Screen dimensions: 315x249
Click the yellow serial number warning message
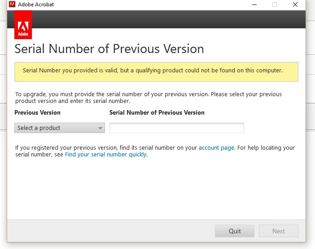(156, 72)
